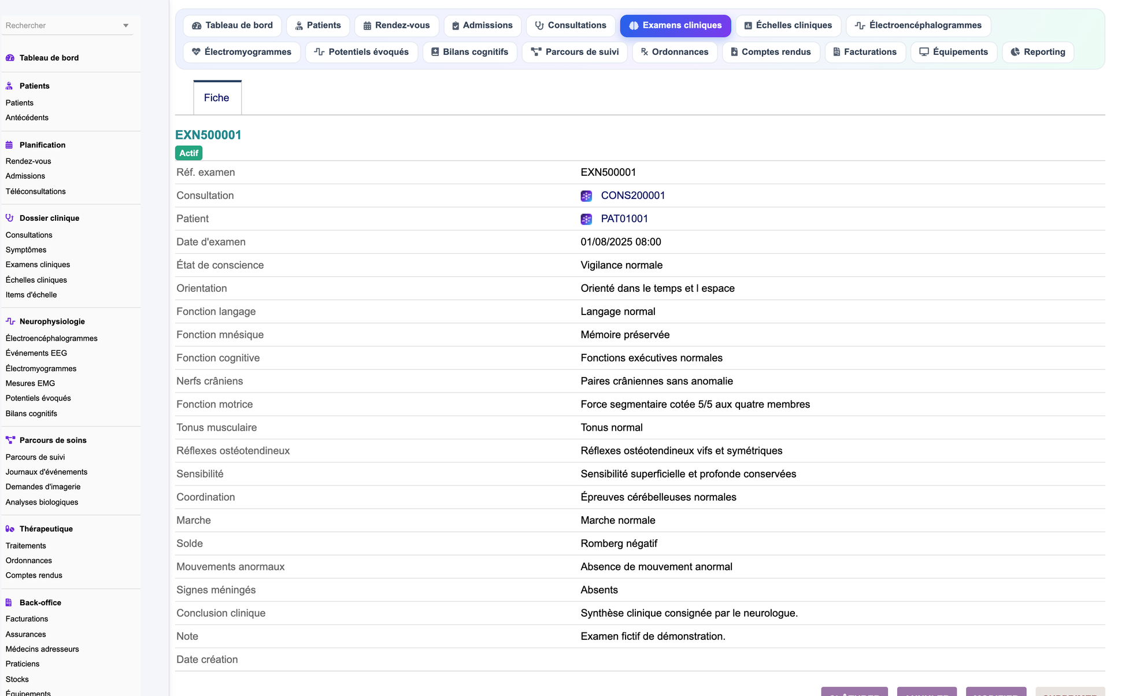Screen dimensions: 1125x696
Task: Click the green Actif status badge
Action: tap(189, 153)
